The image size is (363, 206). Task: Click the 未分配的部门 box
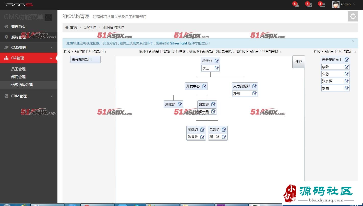pos(85,60)
